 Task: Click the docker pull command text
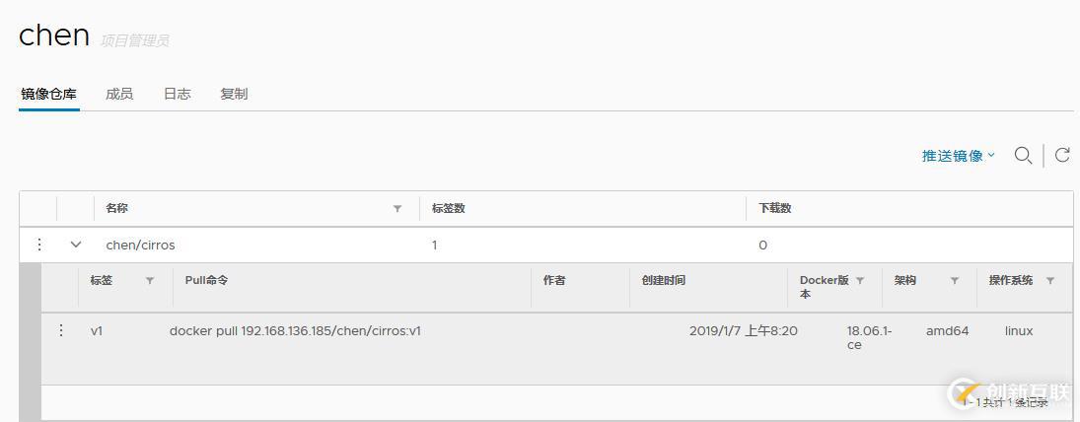295,331
